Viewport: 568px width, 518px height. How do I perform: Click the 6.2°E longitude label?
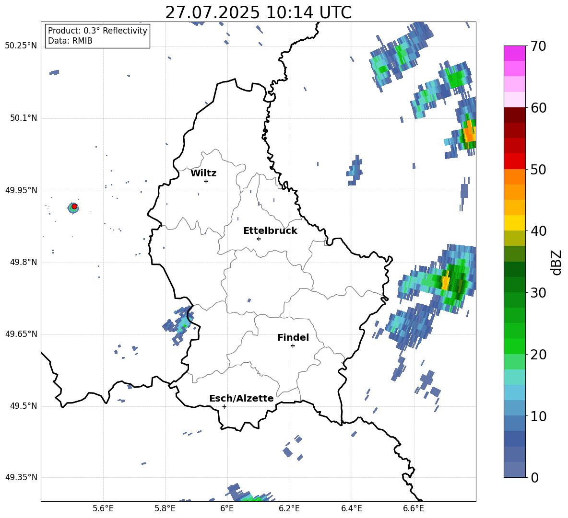tap(289, 508)
